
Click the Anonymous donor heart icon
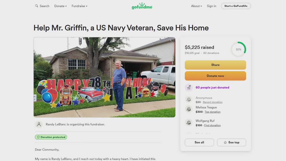pyautogui.click(x=189, y=99)
